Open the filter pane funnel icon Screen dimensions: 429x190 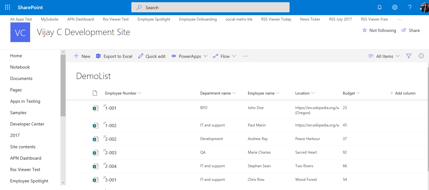(x=409, y=56)
